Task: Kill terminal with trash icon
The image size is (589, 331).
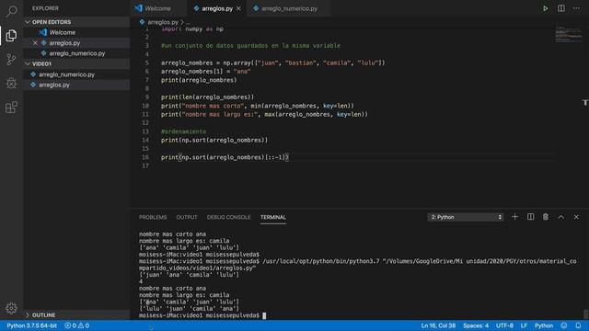Action: point(546,217)
